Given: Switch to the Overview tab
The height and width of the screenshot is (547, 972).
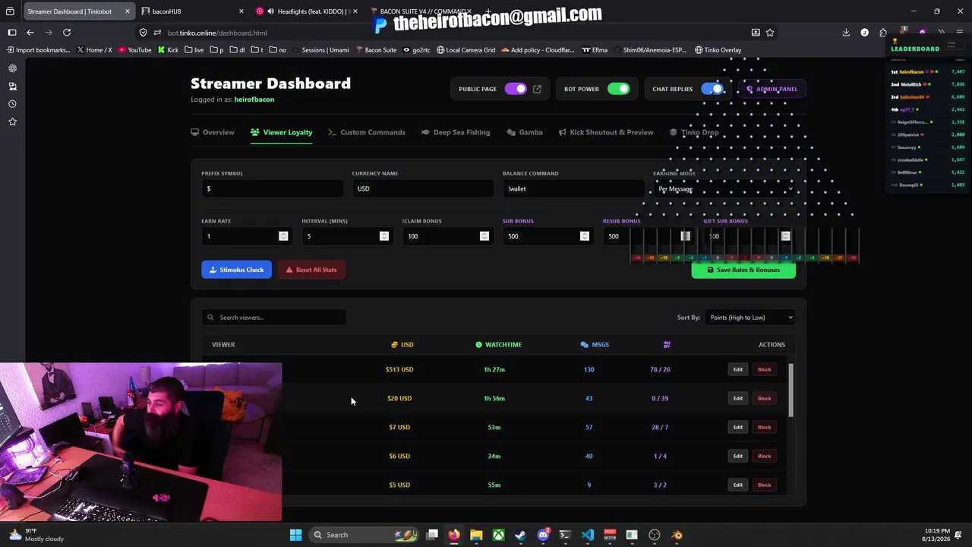Looking at the screenshot, I should pos(213,132).
